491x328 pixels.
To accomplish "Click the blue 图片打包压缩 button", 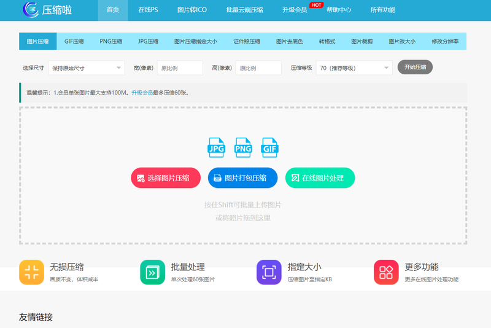I will coord(242,178).
